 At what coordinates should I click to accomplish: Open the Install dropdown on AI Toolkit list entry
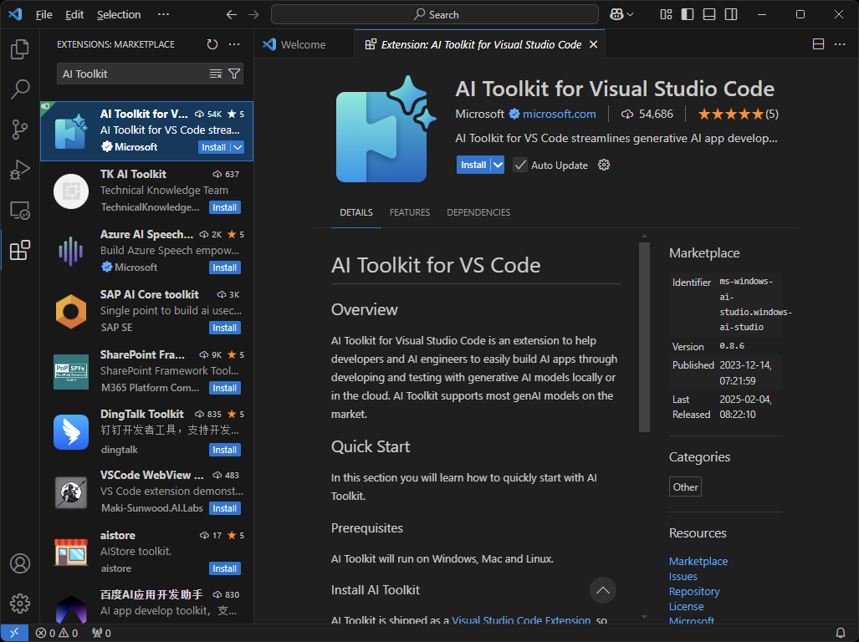[239, 146]
